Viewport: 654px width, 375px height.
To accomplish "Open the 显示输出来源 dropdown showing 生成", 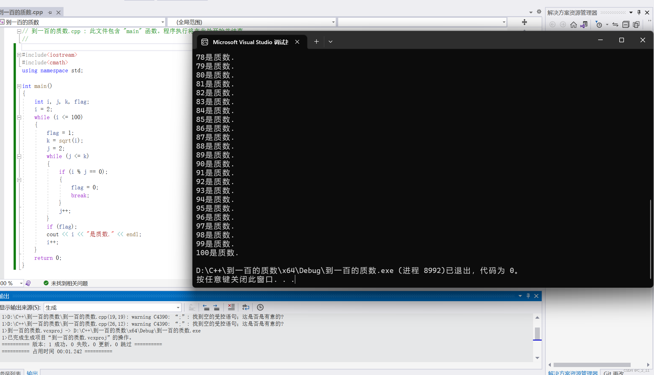I will 113,307.
